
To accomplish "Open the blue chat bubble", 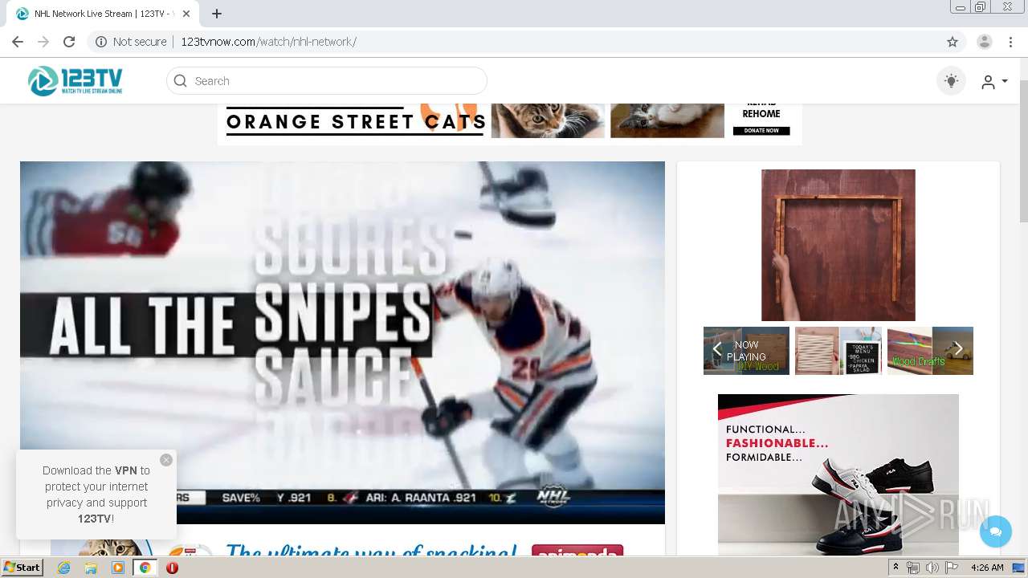I will 996,531.
